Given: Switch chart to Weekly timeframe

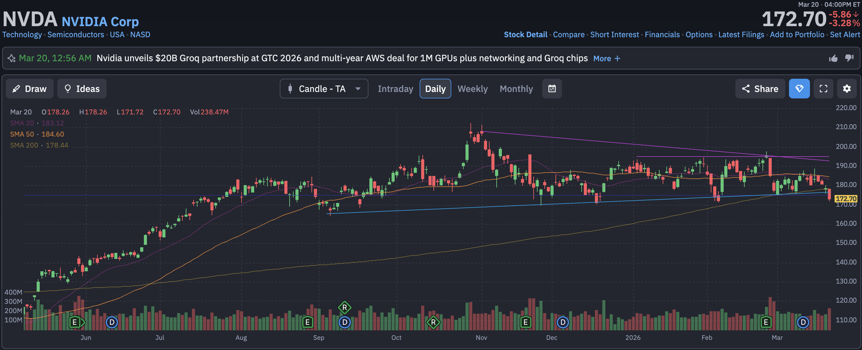Looking at the screenshot, I should tap(472, 89).
